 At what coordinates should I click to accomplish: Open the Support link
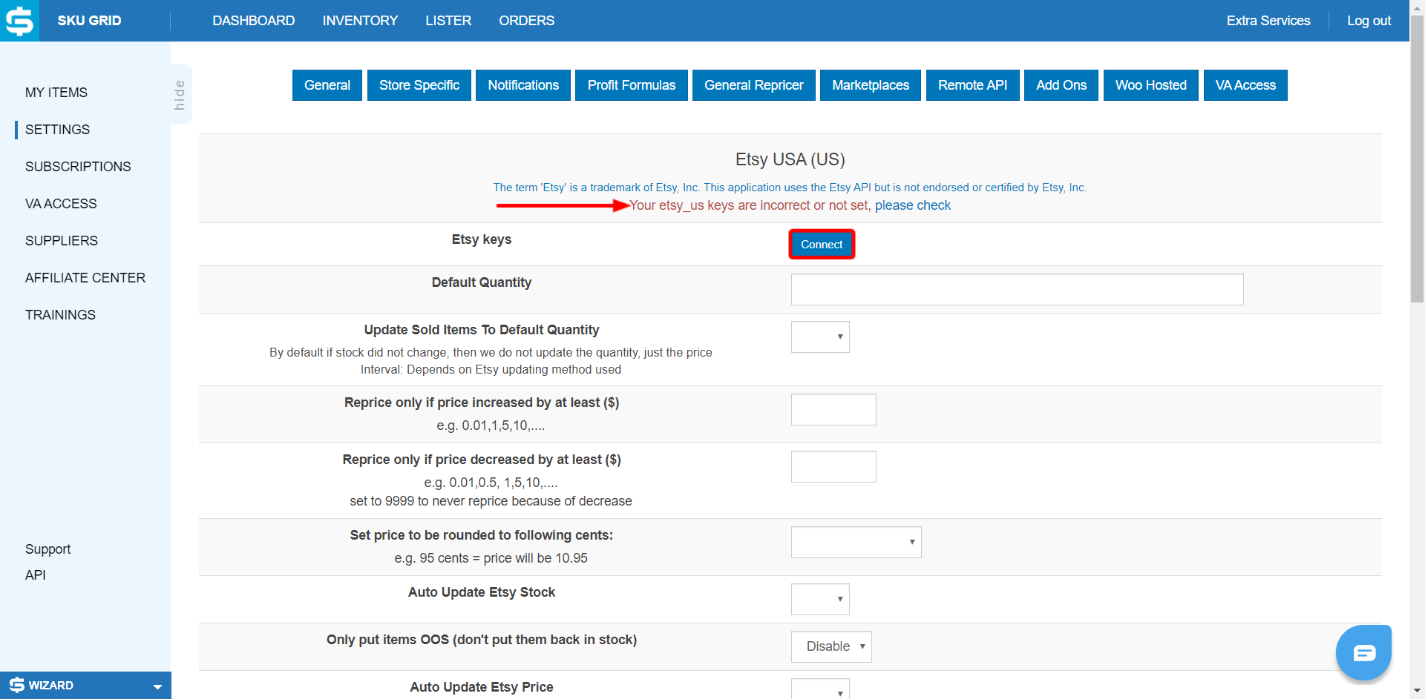coord(48,549)
